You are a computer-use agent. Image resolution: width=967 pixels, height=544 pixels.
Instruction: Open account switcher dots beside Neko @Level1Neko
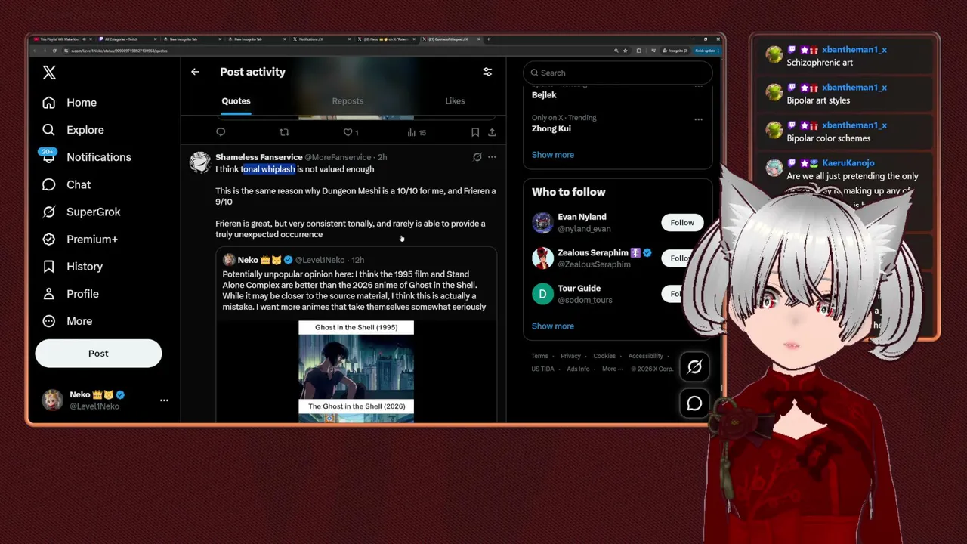(164, 400)
